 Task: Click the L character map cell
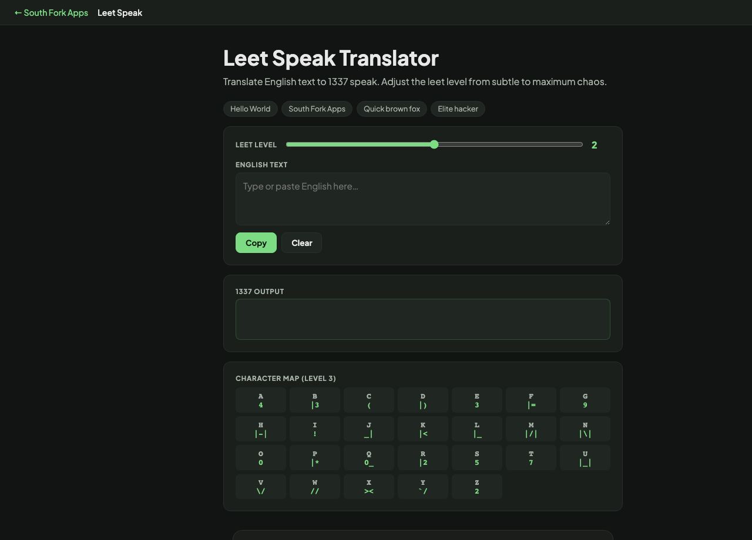477,429
